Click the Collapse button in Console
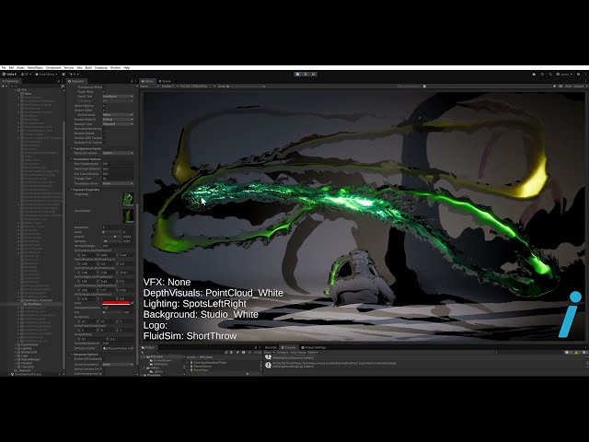 [x=283, y=353]
